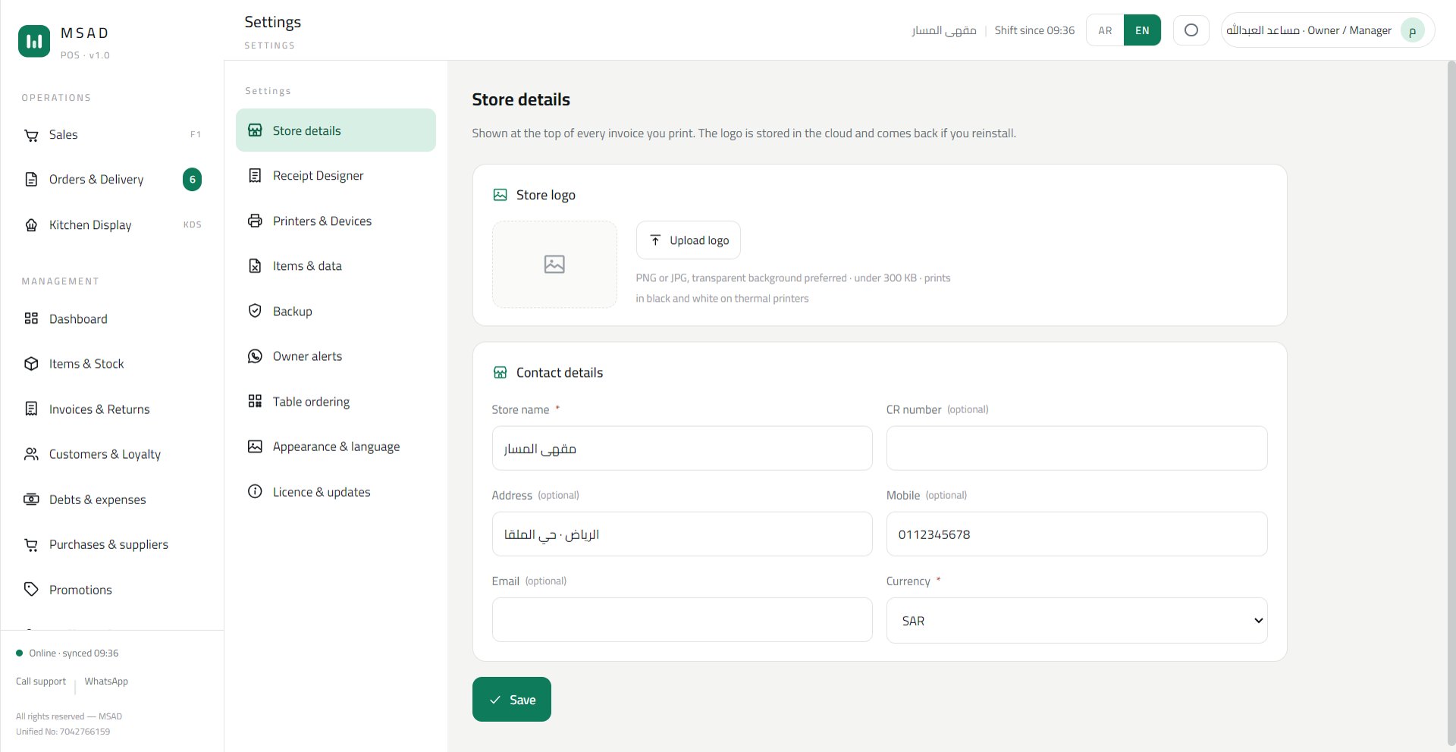
Task: Click the Customers & Loyalty people icon
Action: click(x=31, y=454)
